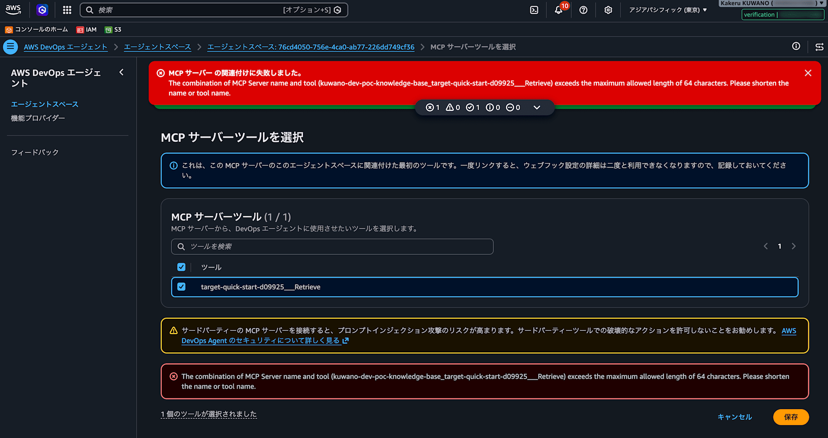828x438 pixels.
Task: Open the AWS DevOps Agent security link
Action: coord(265,341)
